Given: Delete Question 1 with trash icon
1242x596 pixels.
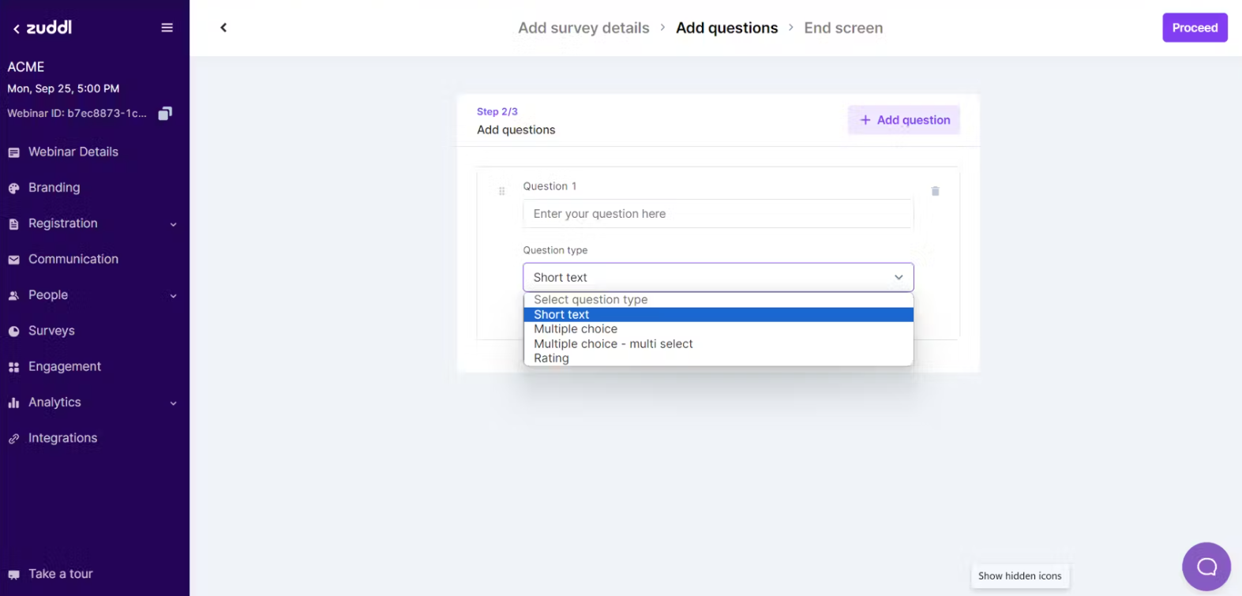Looking at the screenshot, I should coord(935,191).
